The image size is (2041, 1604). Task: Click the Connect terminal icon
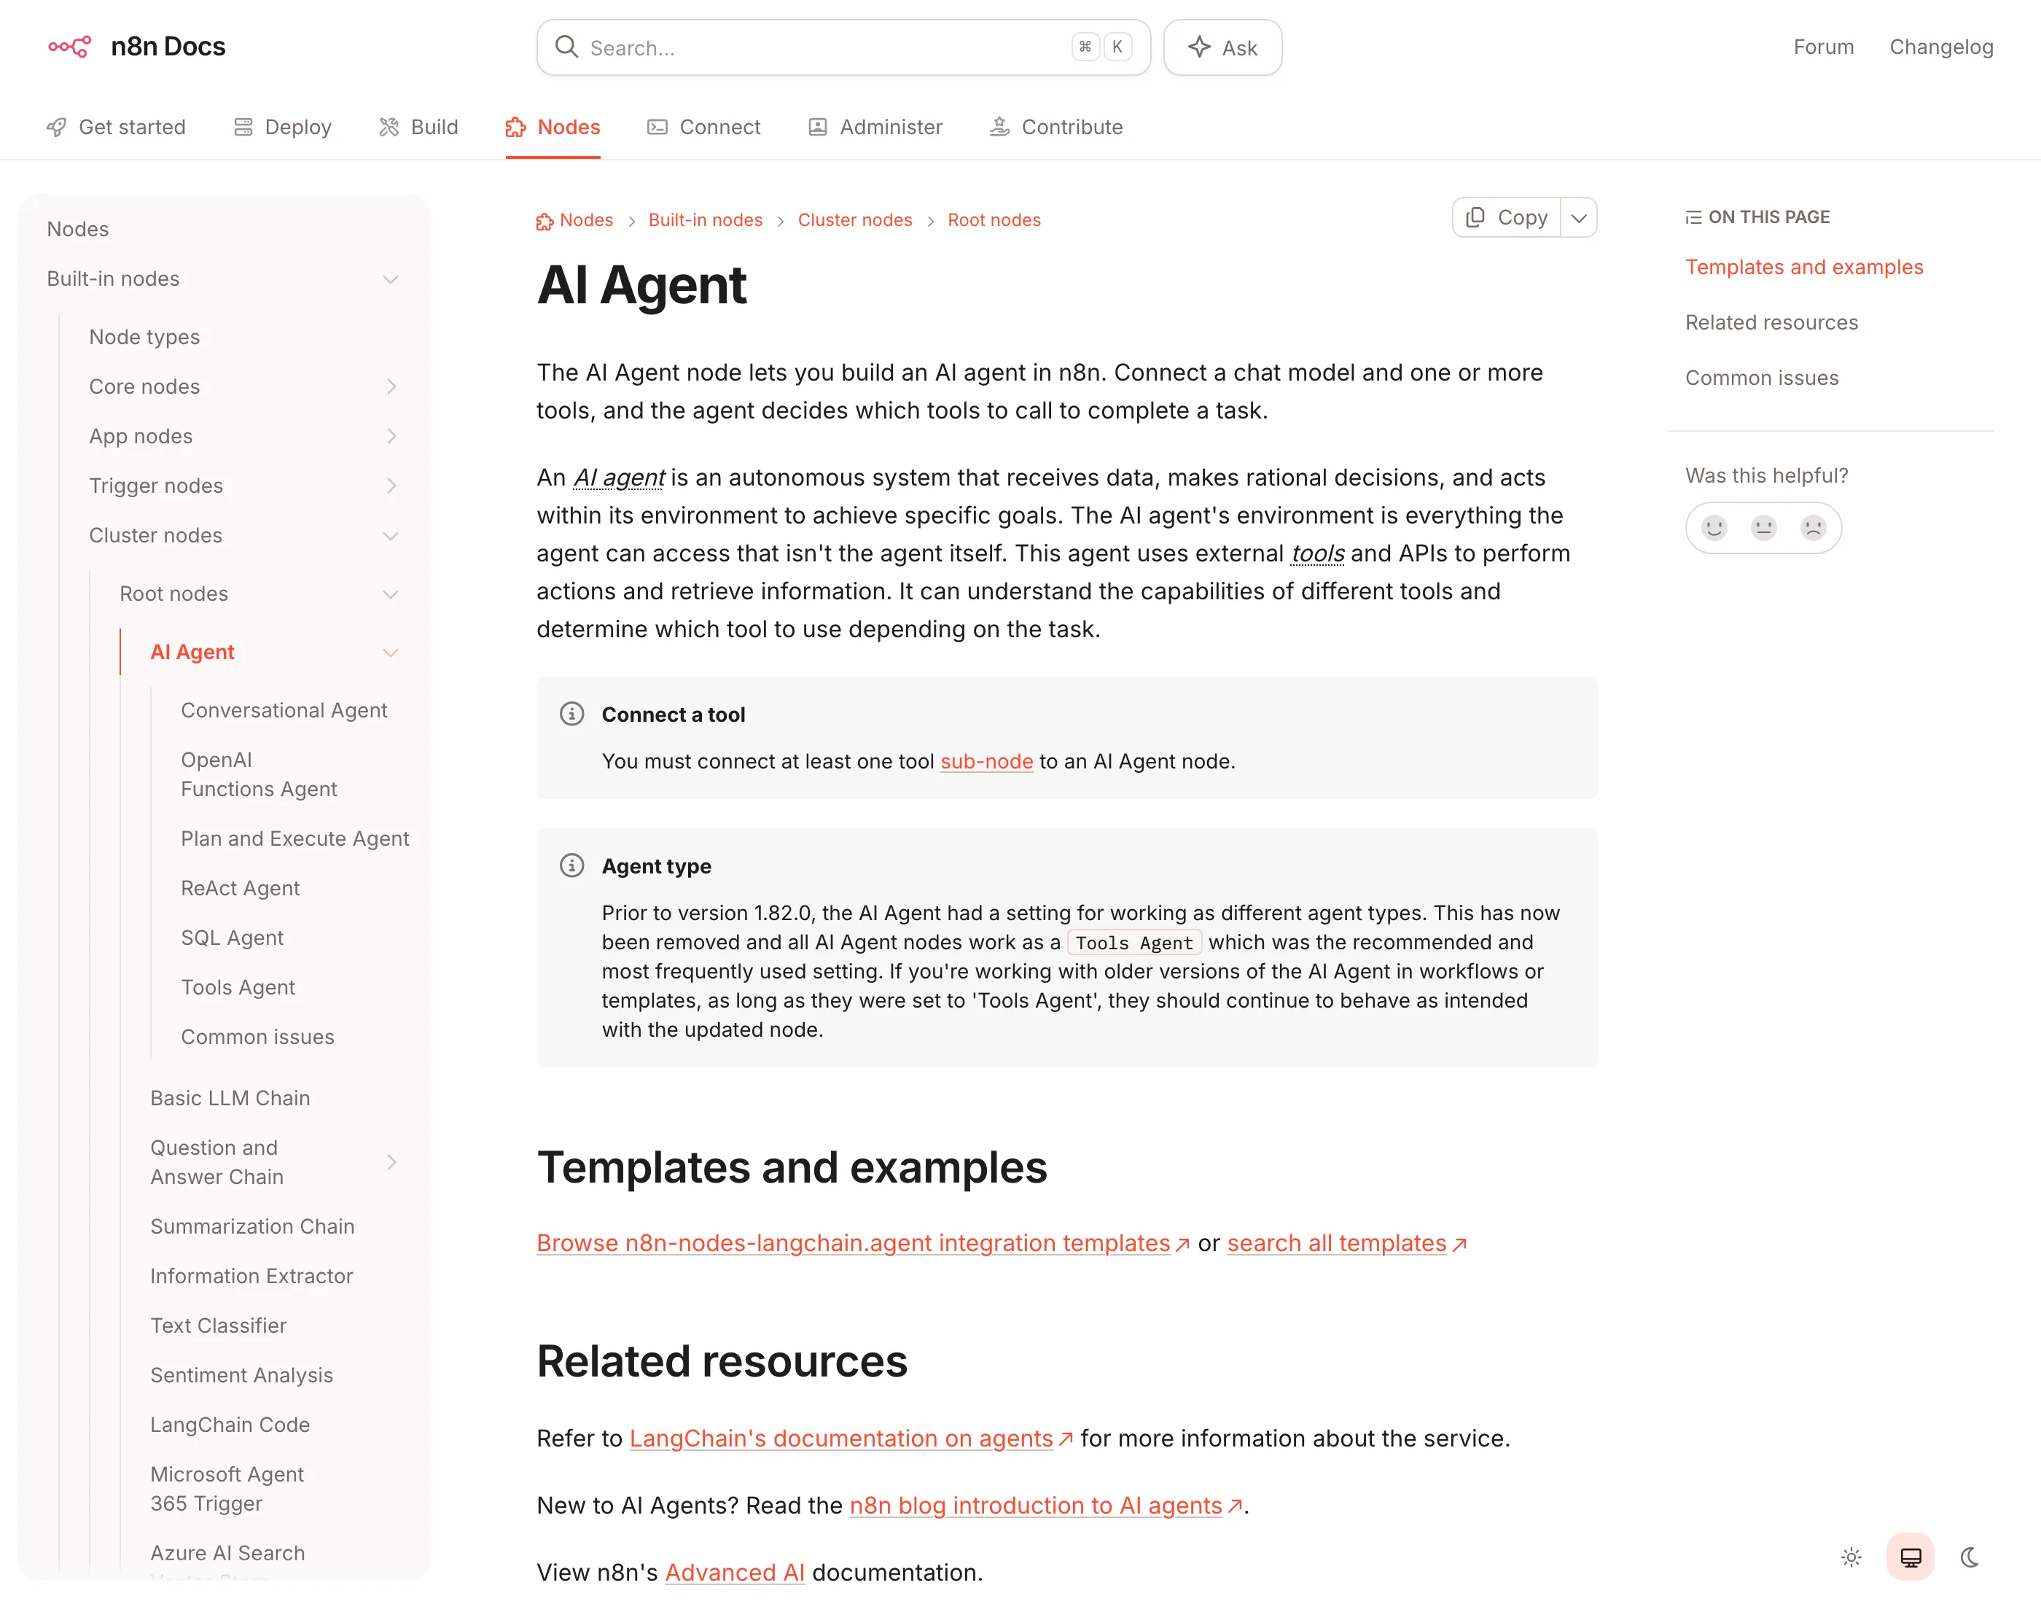(x=657, y=127)
